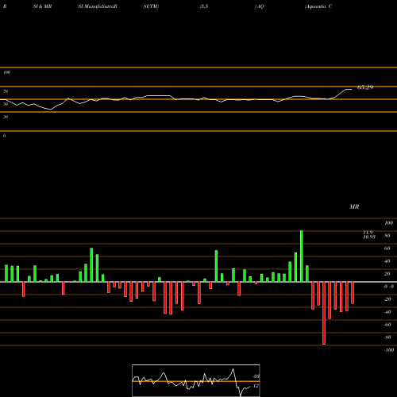Click the "SI & MR" header text
397x397 pixels.
[42, 6]
